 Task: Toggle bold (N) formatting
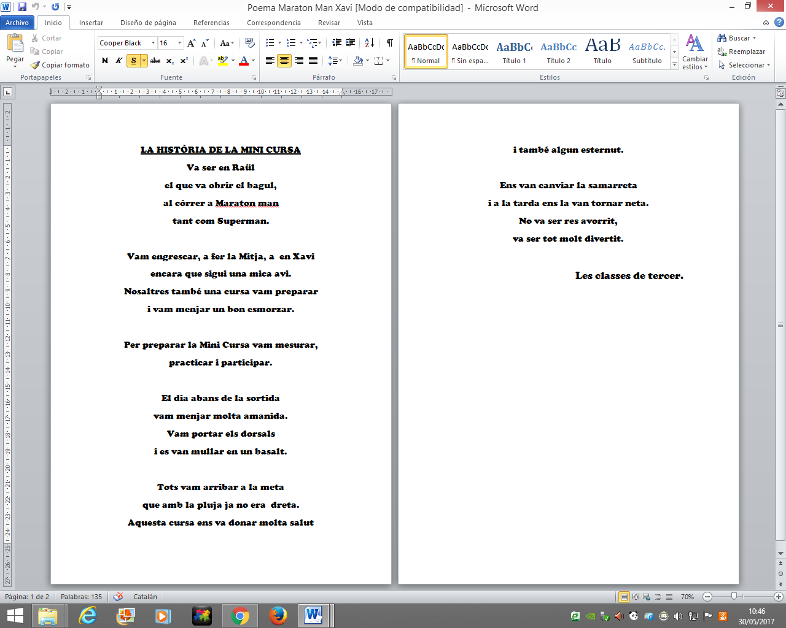pyautogui.click(x=105, y=61)
